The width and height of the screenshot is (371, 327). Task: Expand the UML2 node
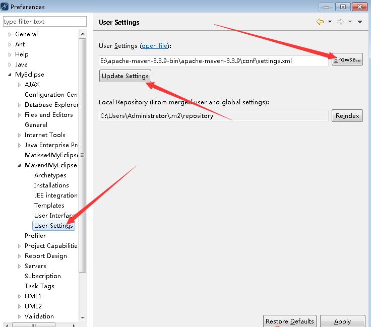(19, 307)
